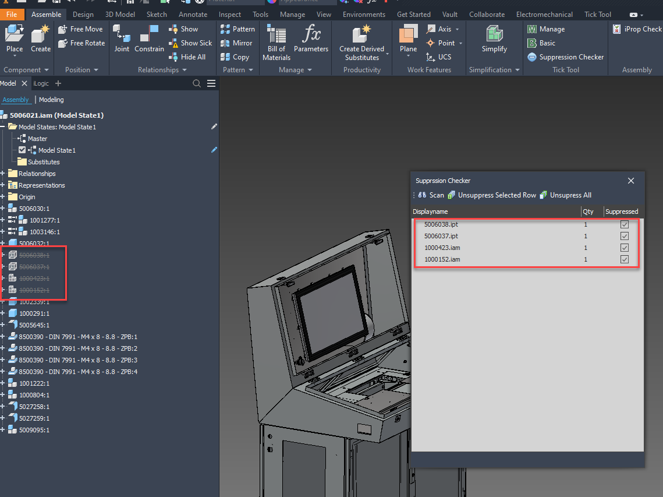Click the Axis work feature
Viewport: 663px width, 497px height.
coord(439,29)
